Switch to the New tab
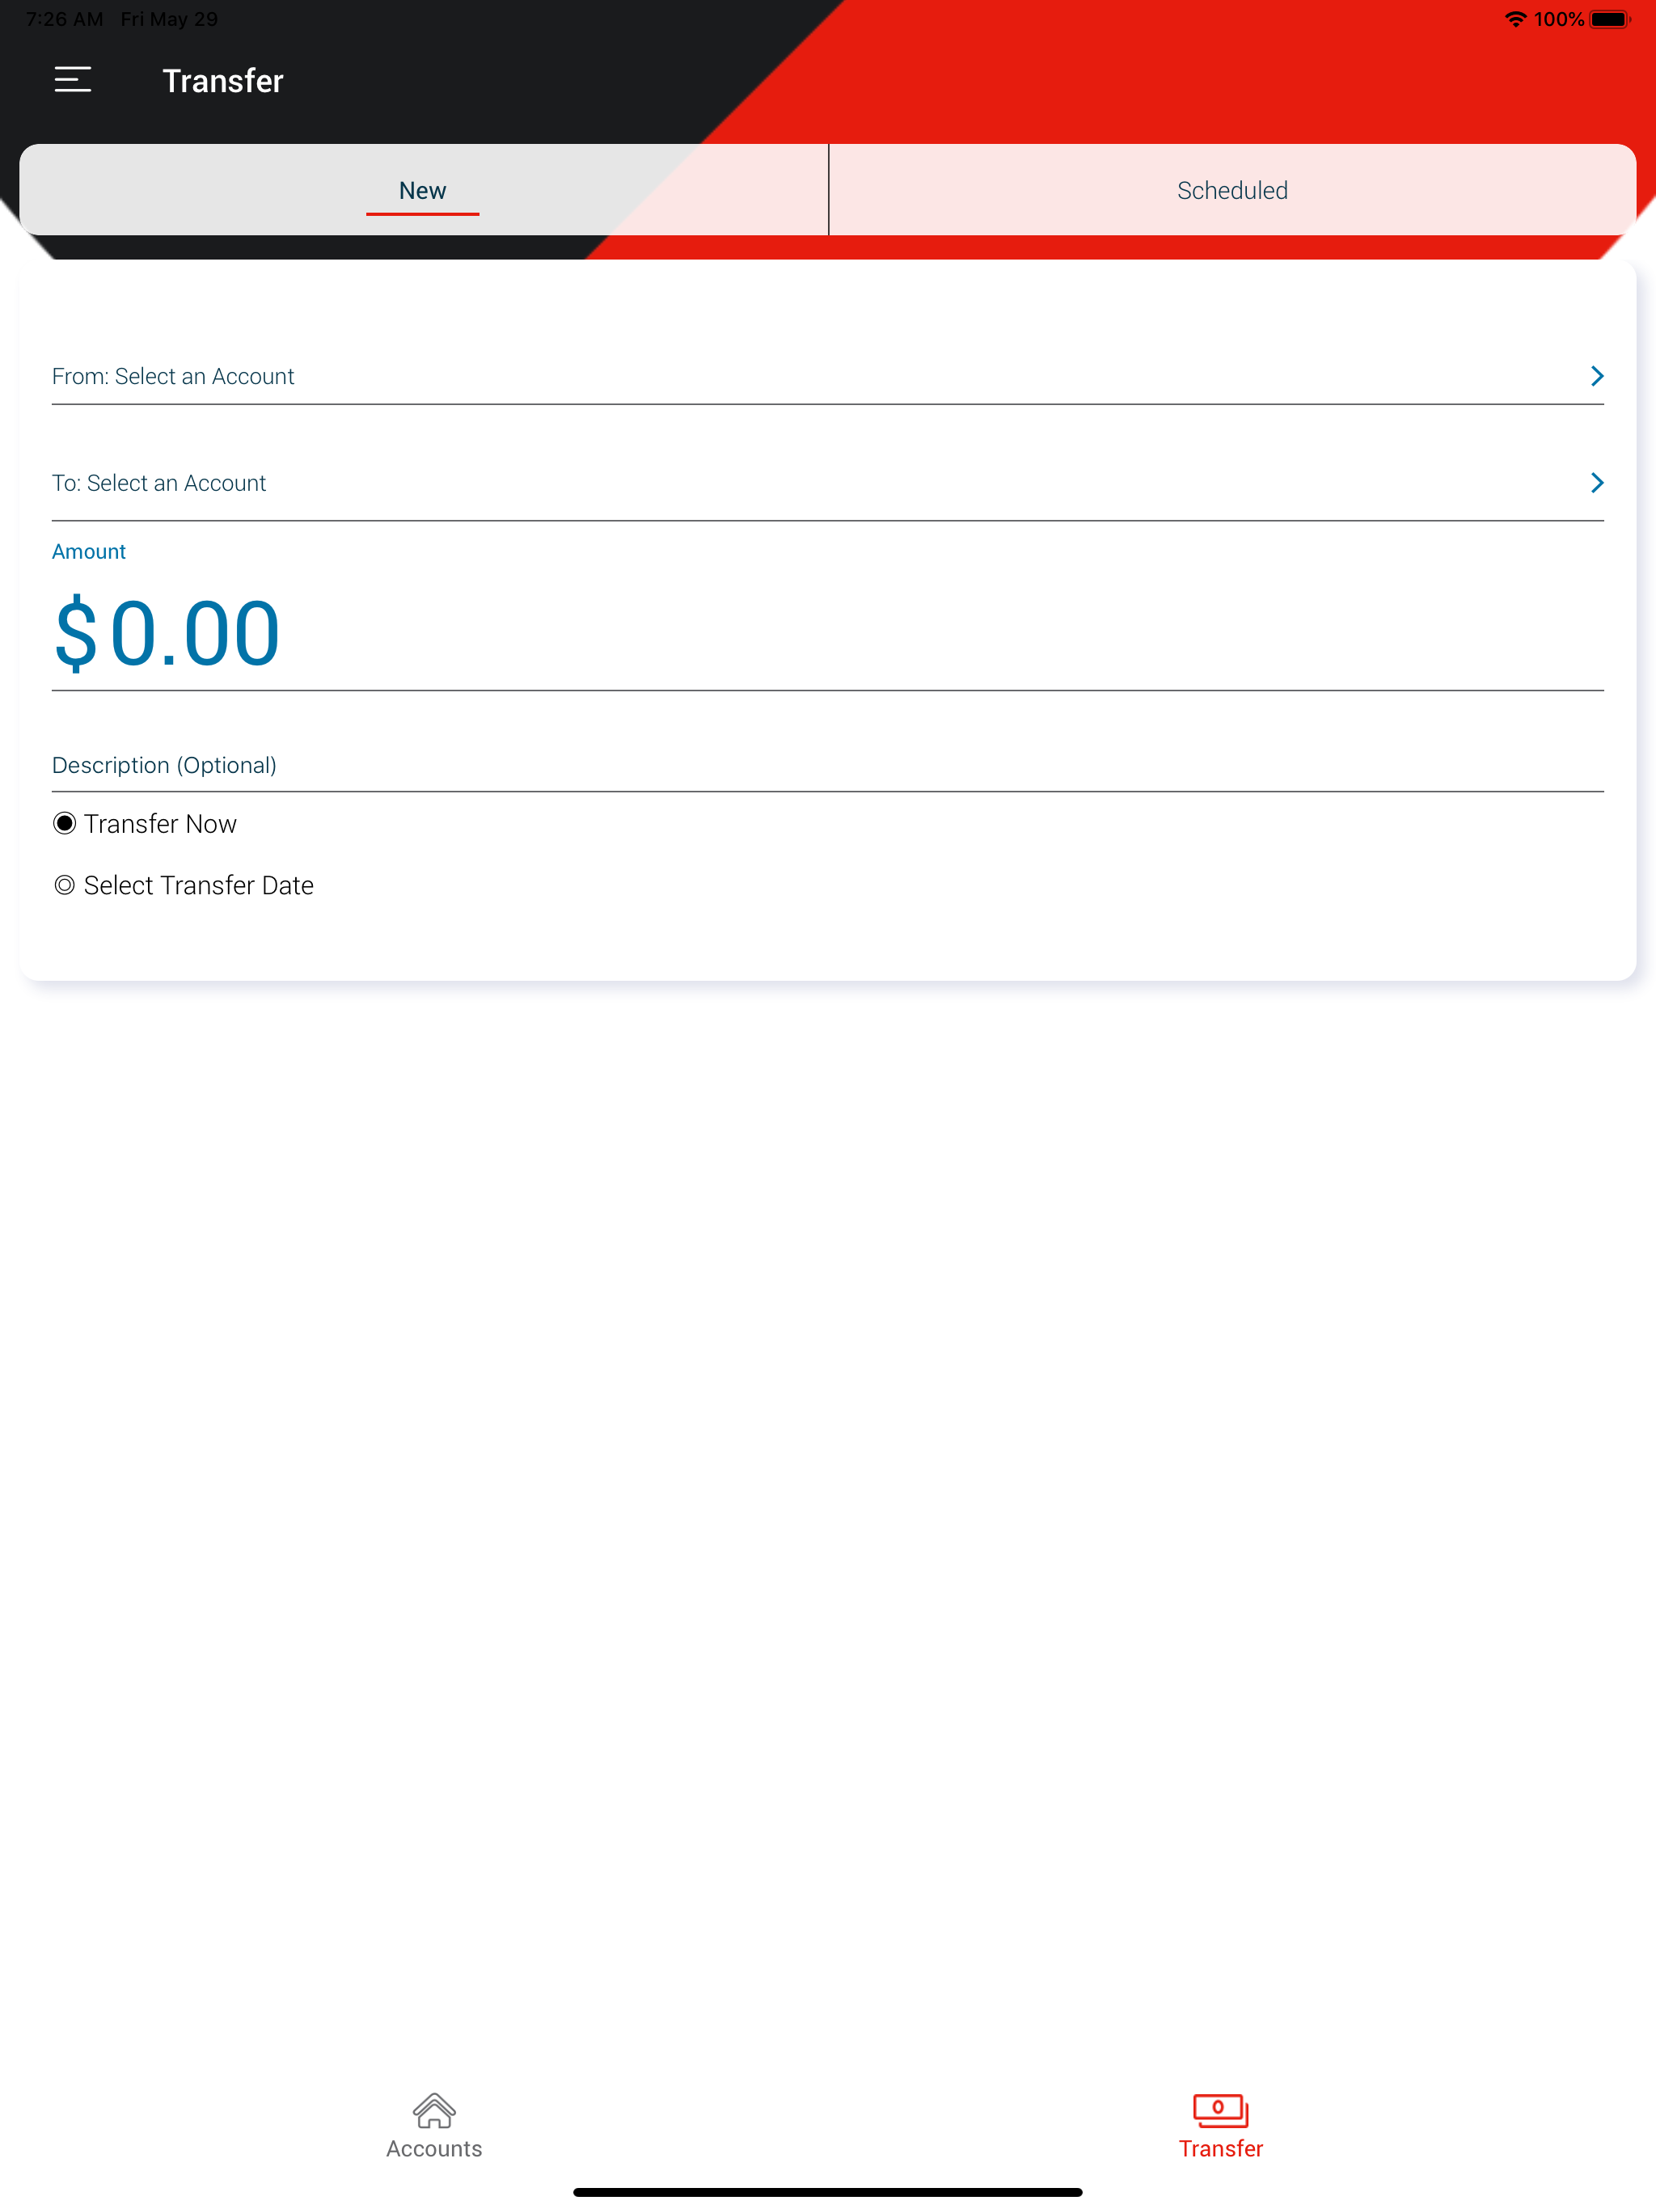Image resolution: width=1656 pixels, height=2209 pixels. 422,190
